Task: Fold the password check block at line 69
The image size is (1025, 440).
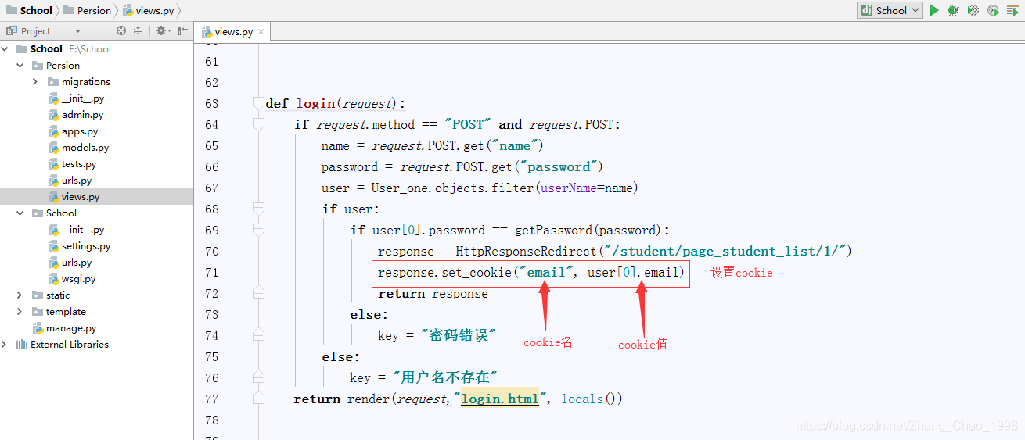Action: coord(259,230)
